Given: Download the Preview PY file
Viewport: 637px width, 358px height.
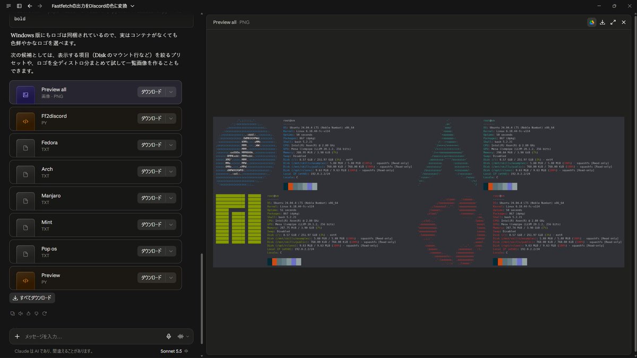Looking at the screenshot, I should tap(151, 277).
